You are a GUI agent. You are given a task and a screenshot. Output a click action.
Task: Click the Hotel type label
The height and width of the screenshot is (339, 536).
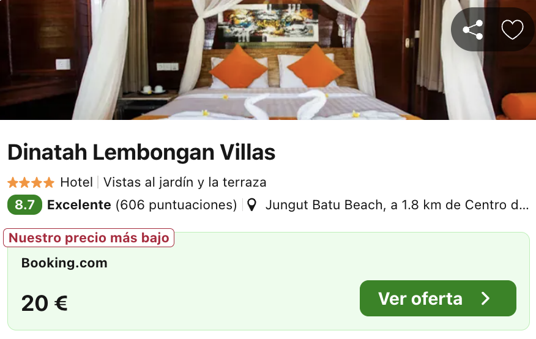(x=76, y=182)
